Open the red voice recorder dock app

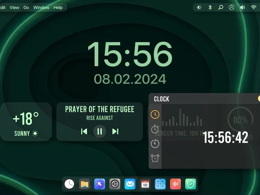pyautogui.click(x=175, y=184)
